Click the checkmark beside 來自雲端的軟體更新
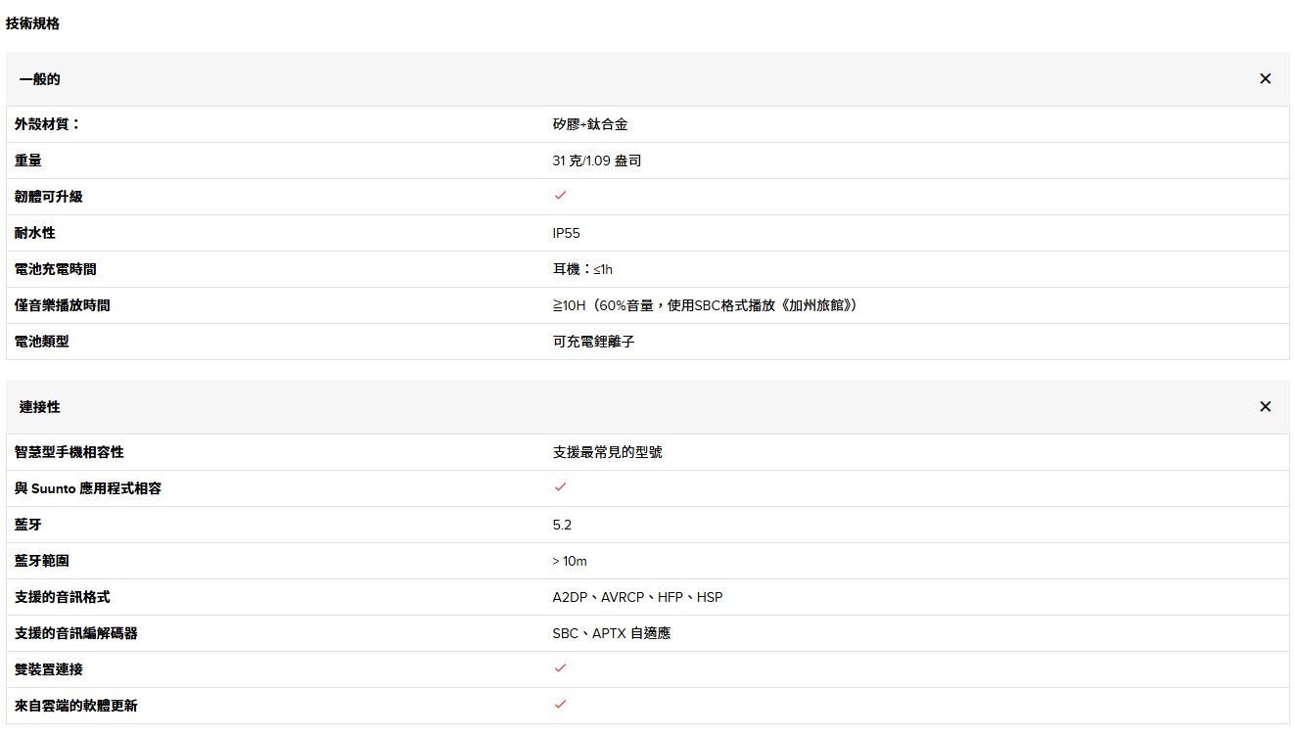The image size is (1295, 736). (x=560, y=705)
